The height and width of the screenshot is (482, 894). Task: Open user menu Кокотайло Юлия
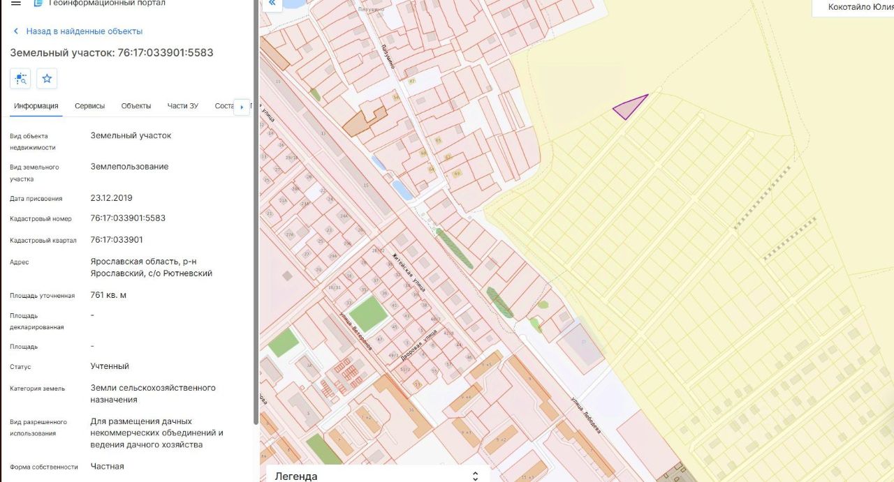pyautogui.click(x=859, y=7)
